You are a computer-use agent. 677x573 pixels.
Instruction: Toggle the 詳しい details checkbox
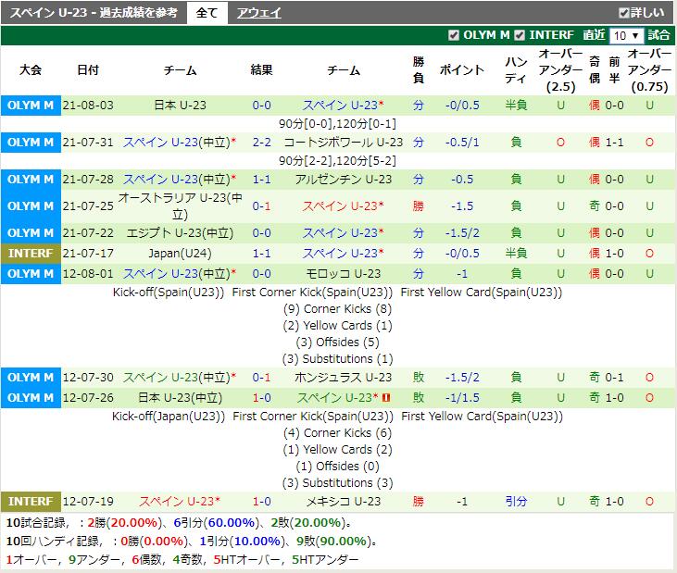[624, 13]
